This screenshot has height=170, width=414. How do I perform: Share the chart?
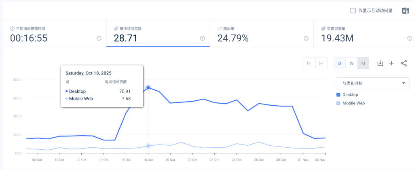click(x=403, y=63)
